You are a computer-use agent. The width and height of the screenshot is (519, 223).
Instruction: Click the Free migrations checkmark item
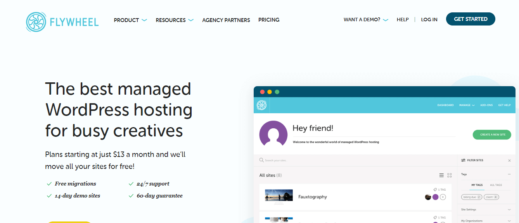pos(71,184)
